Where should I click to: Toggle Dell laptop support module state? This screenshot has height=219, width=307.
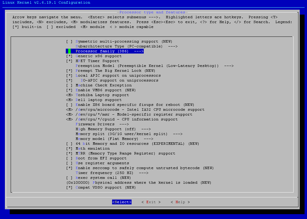[69, 100]
